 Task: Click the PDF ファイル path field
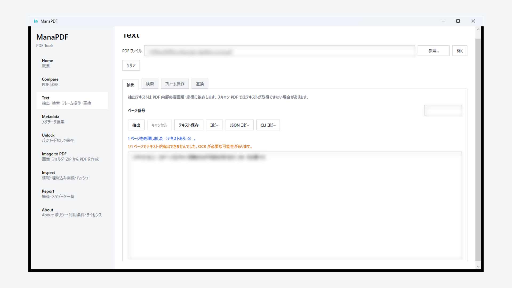tap(279, 51)
